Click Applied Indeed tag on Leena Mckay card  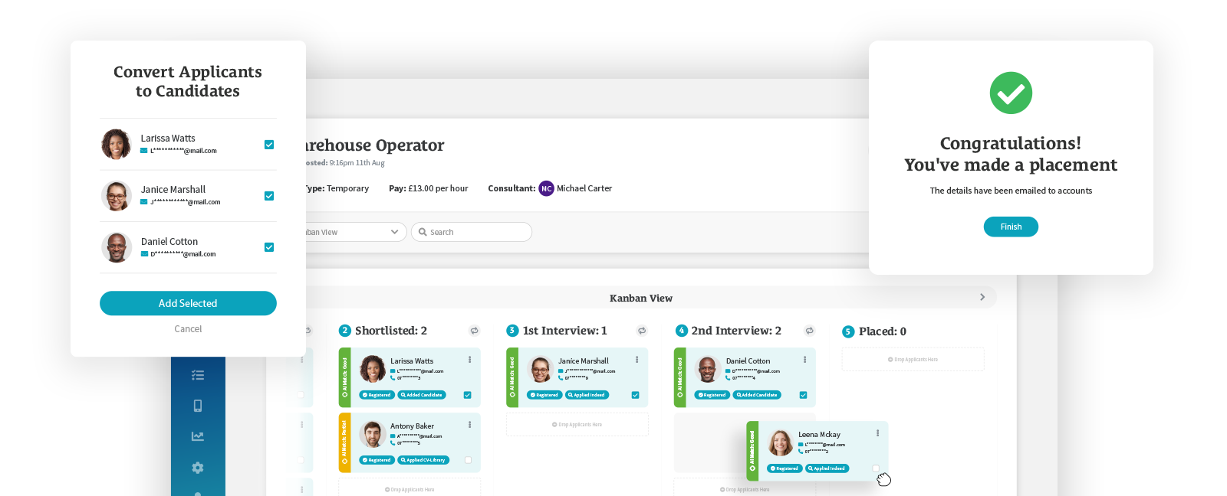[827, 468]
